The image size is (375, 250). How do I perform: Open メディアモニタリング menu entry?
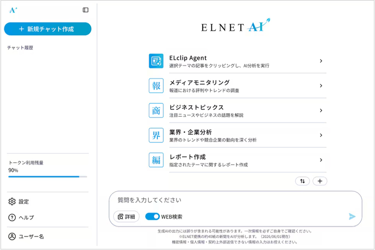237,86
